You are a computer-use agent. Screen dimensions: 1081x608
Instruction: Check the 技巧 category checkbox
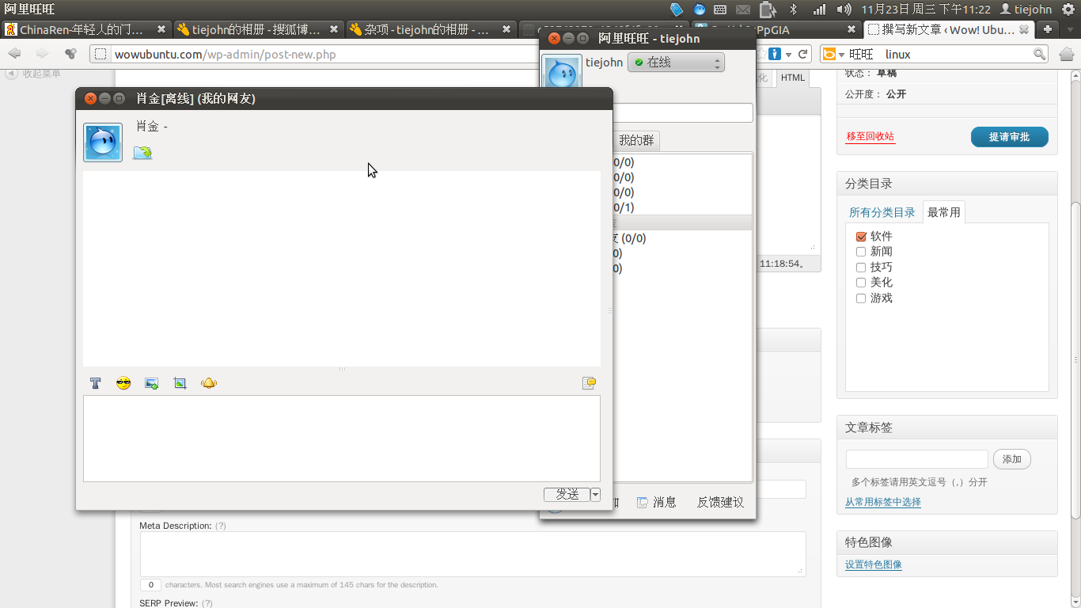861,268
